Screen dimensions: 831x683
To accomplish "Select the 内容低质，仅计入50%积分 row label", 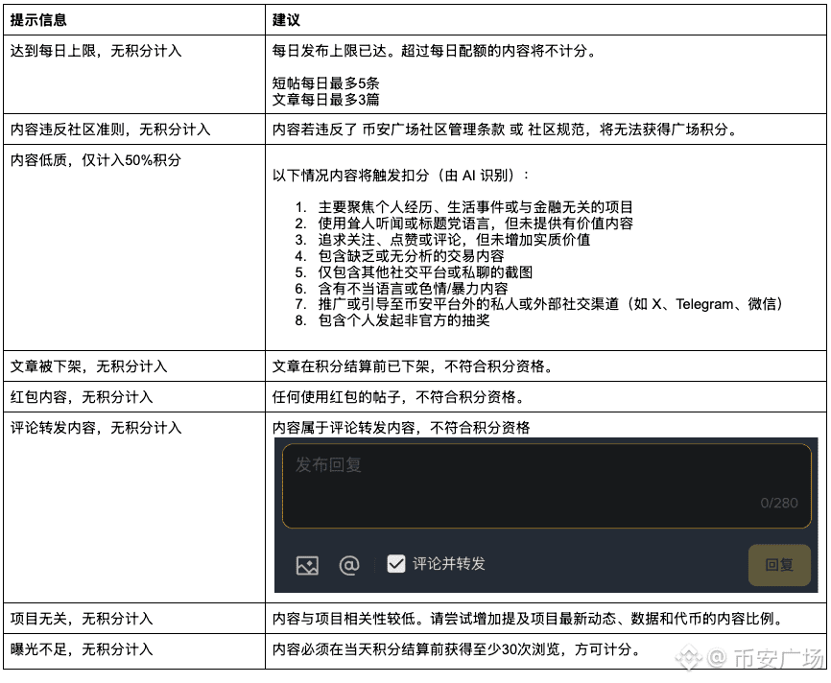I will coord(96,160).
